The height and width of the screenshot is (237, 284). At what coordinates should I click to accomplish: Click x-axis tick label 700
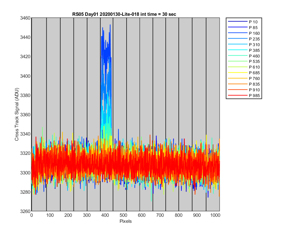[x=160, y=215]
